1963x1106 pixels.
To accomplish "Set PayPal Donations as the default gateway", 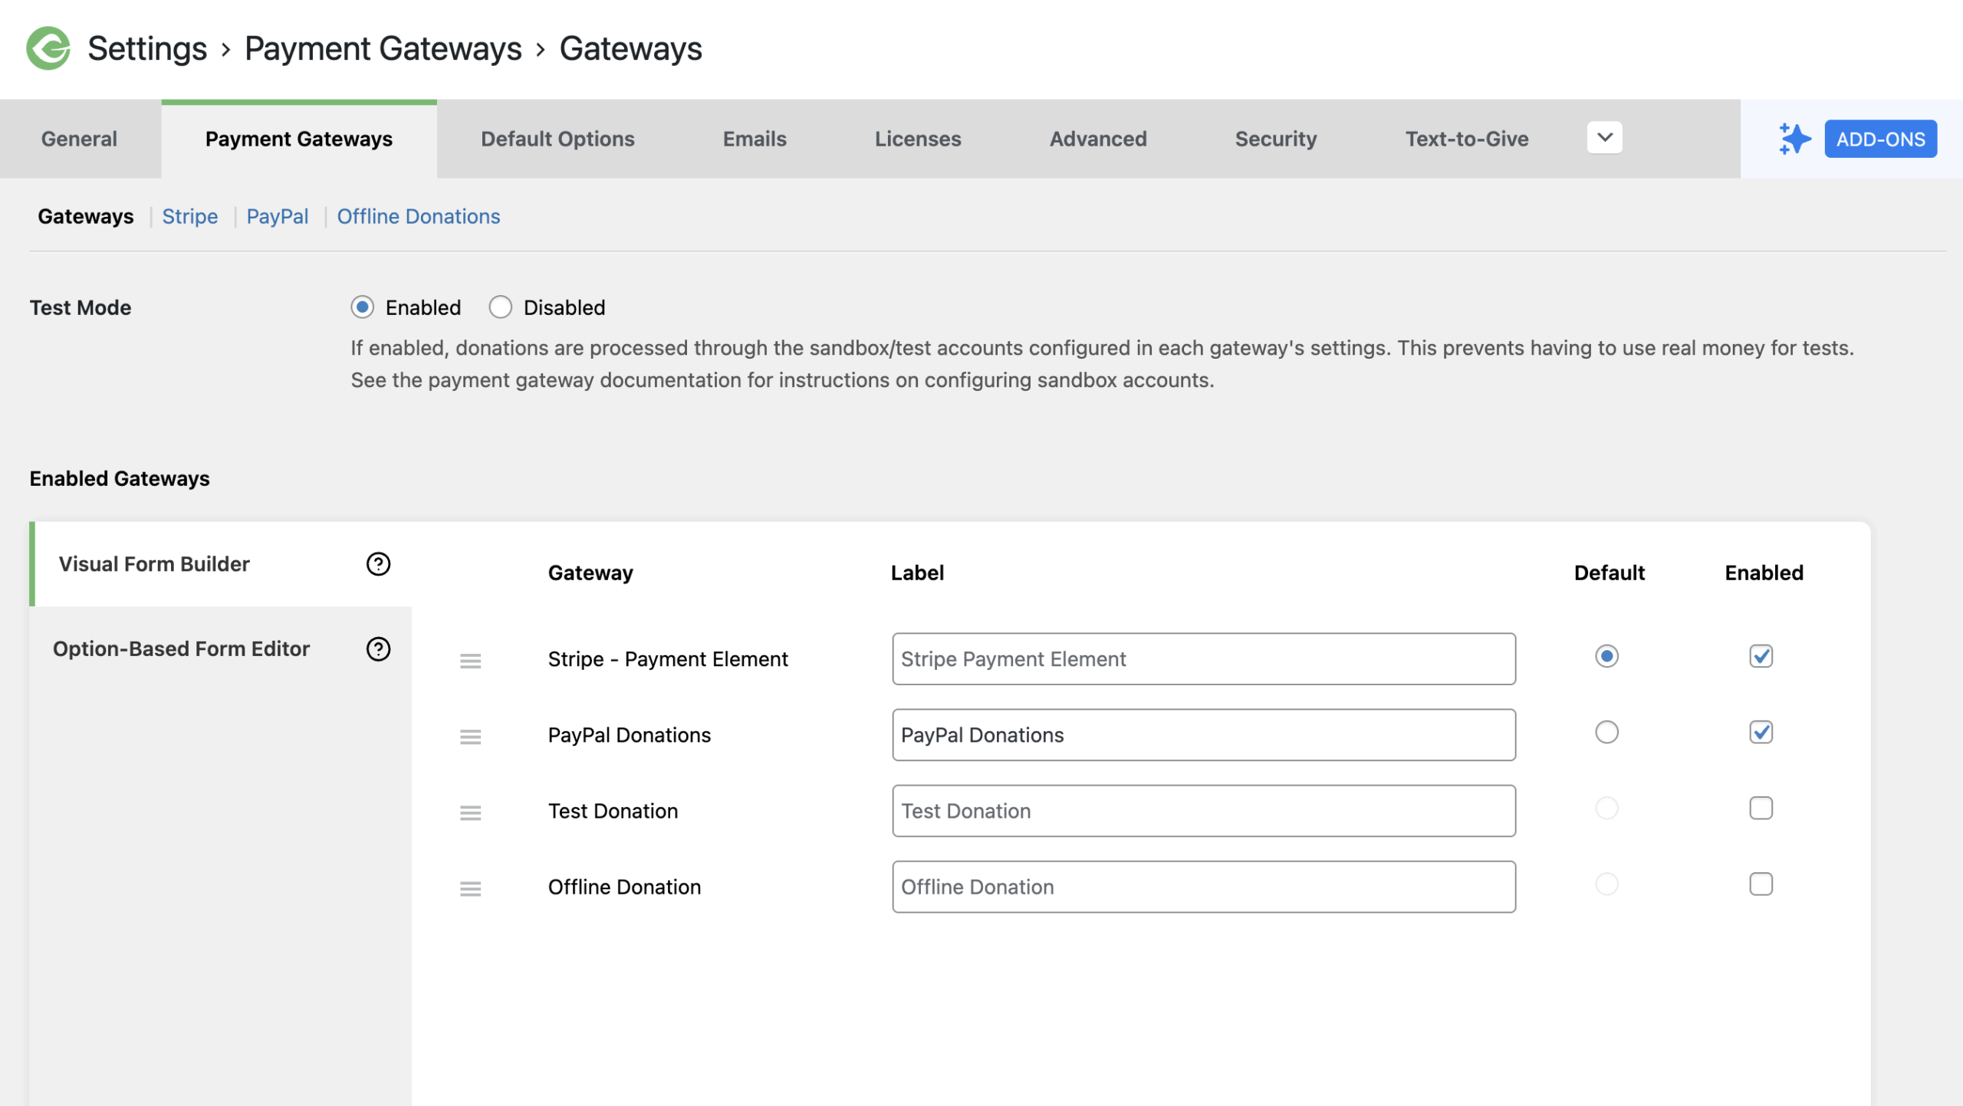I will (x=1607, y=732).
